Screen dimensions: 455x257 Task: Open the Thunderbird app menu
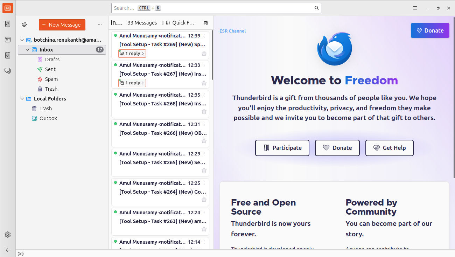click(x=415, y=8)
